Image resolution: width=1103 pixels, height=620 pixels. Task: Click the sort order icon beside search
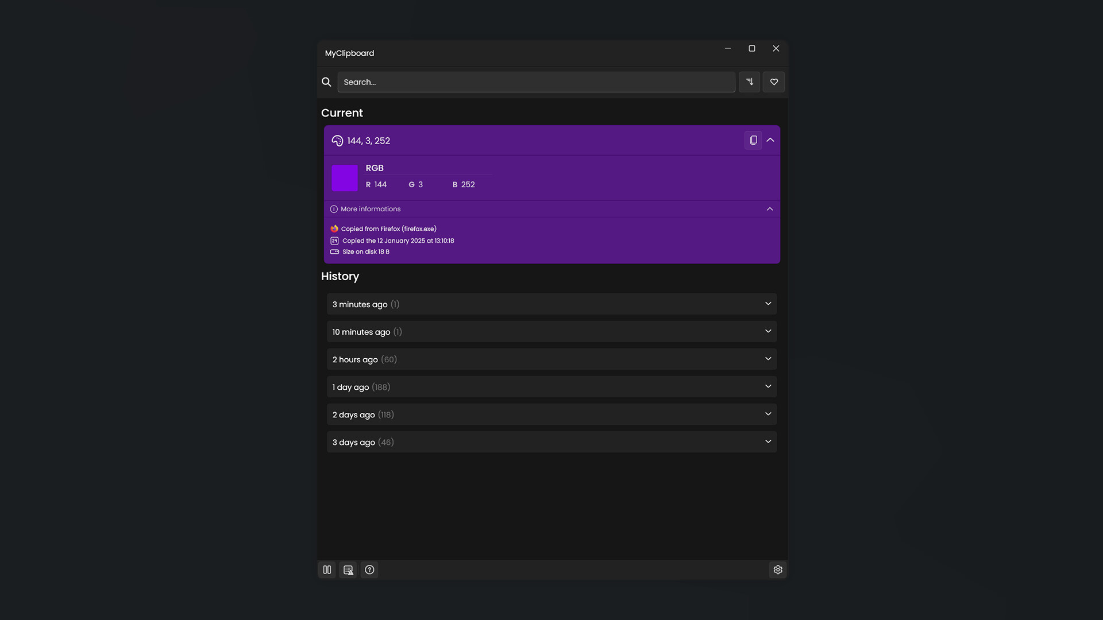click(749, 82)
